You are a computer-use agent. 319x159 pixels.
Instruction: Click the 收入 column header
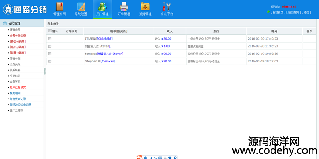tap(170, 31)
